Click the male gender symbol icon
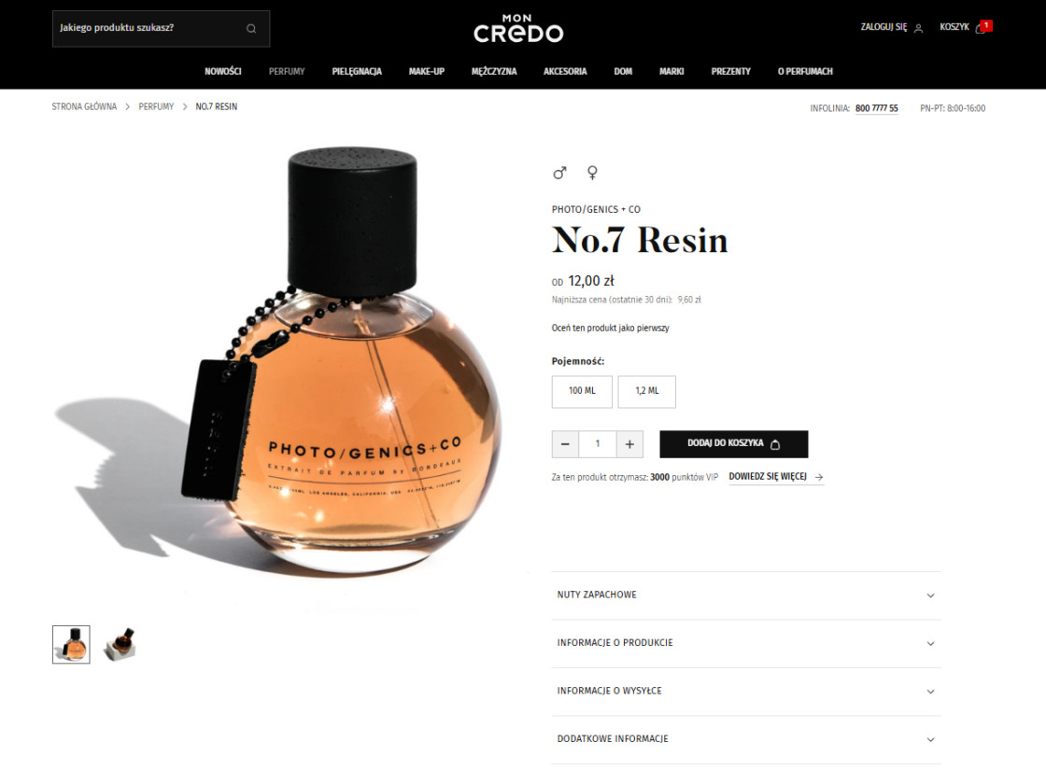Viewport: 1046px width, 784px height. pos(559,173)
